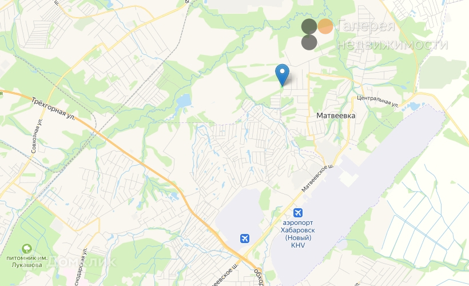
Task: Open the Галерея недвижимости watermark text
Action: point(392,34)
